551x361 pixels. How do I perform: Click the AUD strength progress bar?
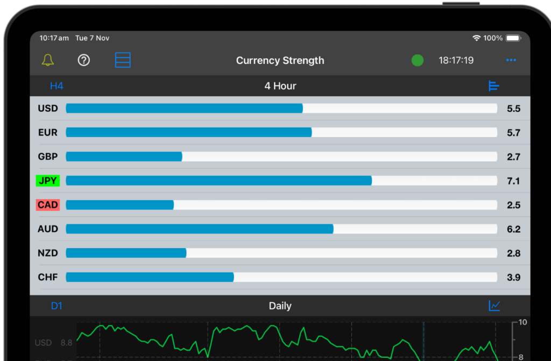(199, 229)
